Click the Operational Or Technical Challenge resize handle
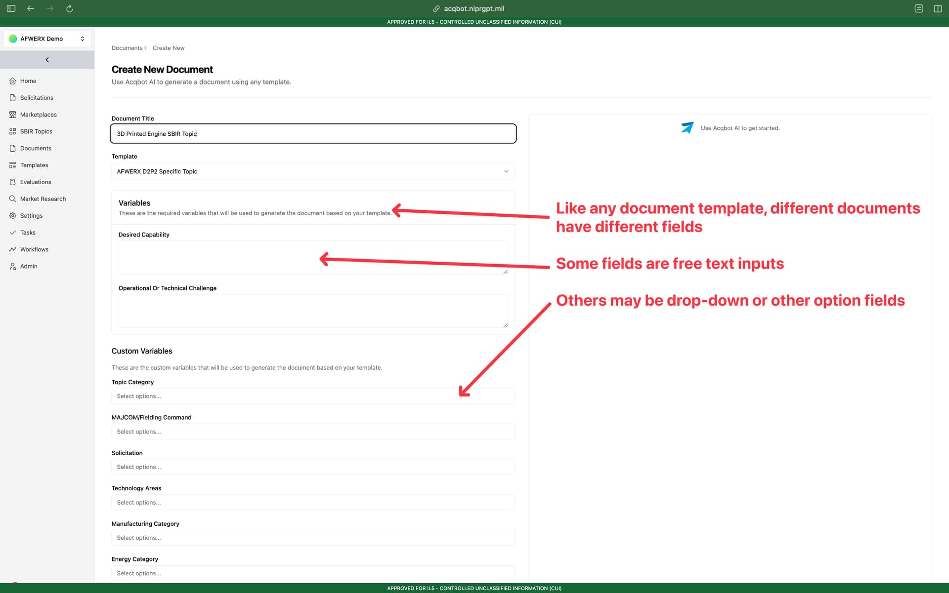Image resolution: width=949 pixels, height=593 pixels. (505, 325)
